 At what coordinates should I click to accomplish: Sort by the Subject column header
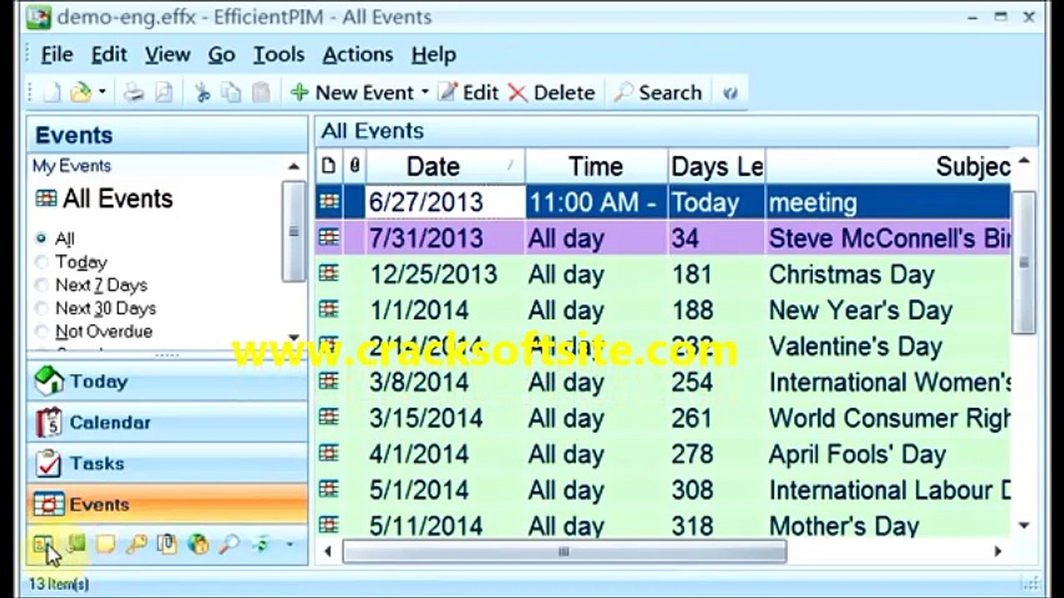tap(888, 167)
